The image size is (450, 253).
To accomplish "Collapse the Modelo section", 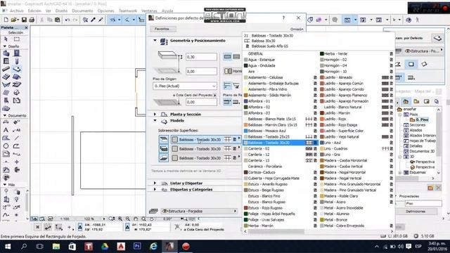I will 155,121.
